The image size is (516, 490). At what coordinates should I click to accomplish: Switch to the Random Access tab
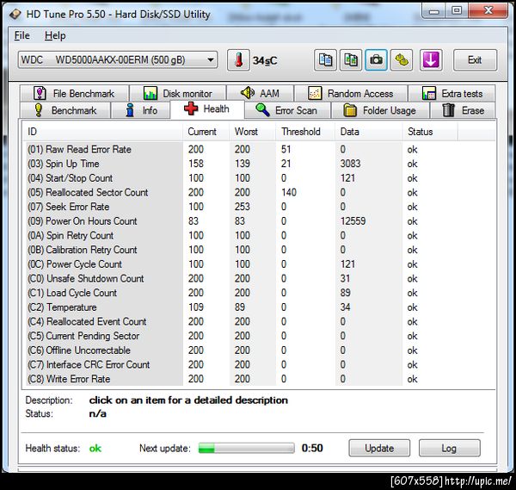tap(351, 94)
